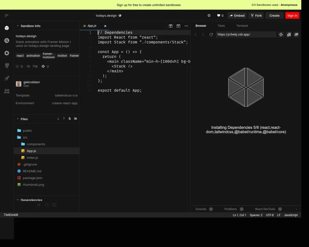
Task: Open create-react-app environment link
Action: [65, 103]
